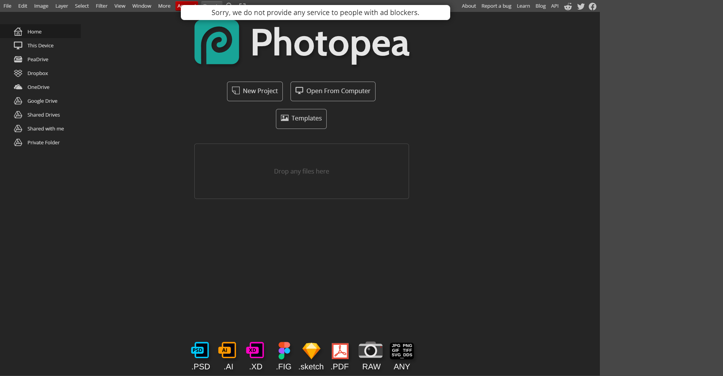Select the .AI Illustrator format icon
This screenshot has width=723, height=376.
tap(227, 351)
